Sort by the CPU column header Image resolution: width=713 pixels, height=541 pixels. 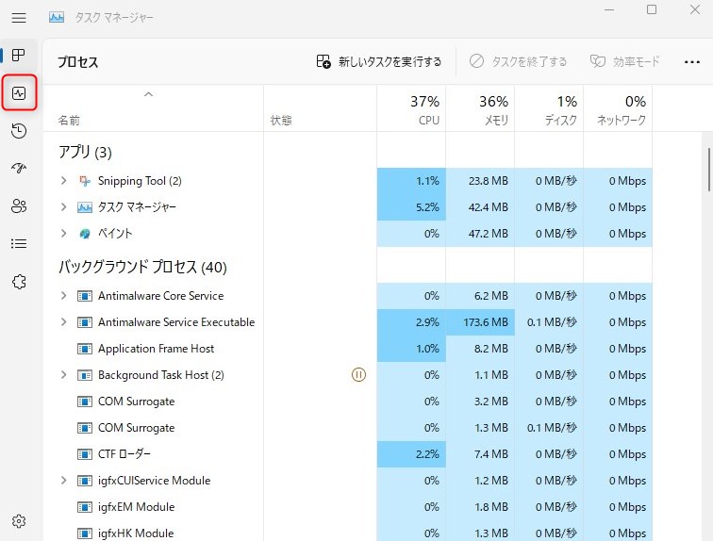[411, 109]
